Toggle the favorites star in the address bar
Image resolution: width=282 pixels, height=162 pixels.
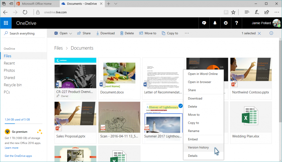233,12
